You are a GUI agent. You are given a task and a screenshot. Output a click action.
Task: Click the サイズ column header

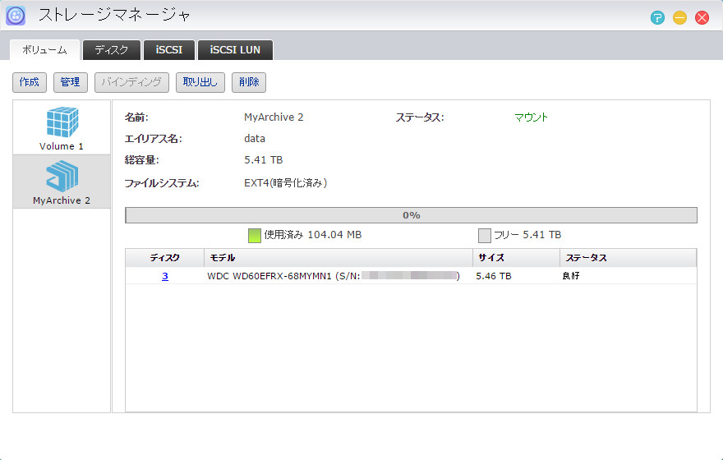(517, 258)
